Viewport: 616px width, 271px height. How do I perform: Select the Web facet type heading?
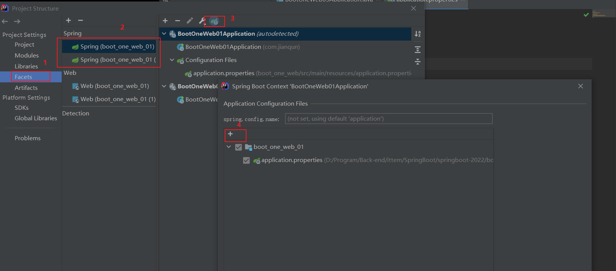point(70,73)
